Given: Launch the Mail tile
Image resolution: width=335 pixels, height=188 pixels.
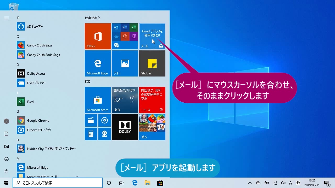Looking at the screenshot, I should coord(152,36).
